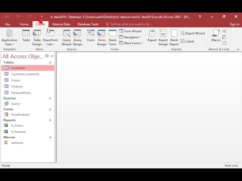This screenshot has width=242, height=181.
Task: Open Report Design view
Action: pos(163,38)
